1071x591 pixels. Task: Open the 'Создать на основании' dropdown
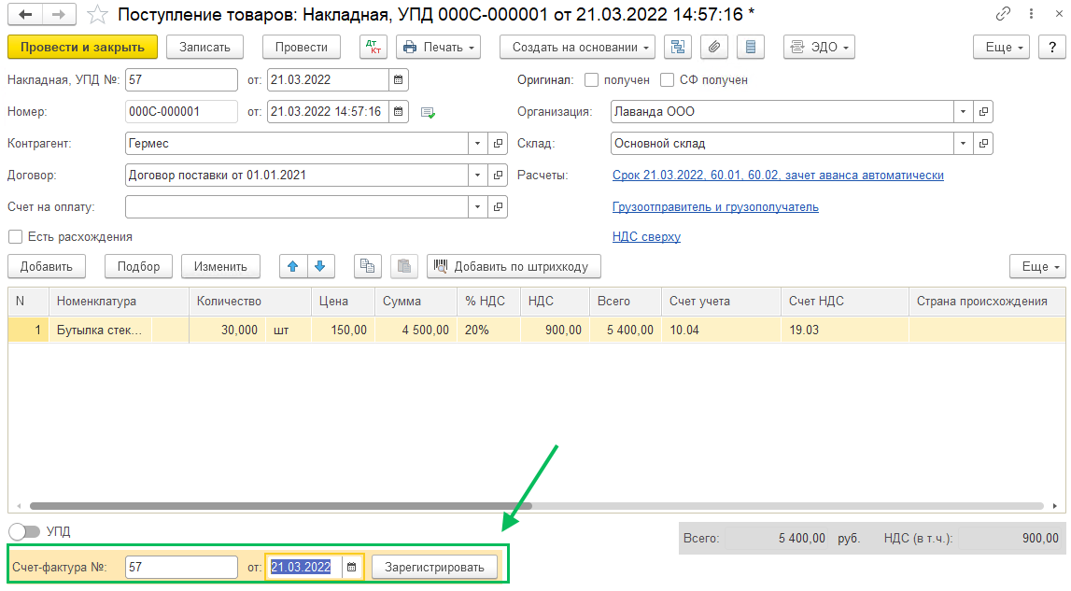coord(576,48)
